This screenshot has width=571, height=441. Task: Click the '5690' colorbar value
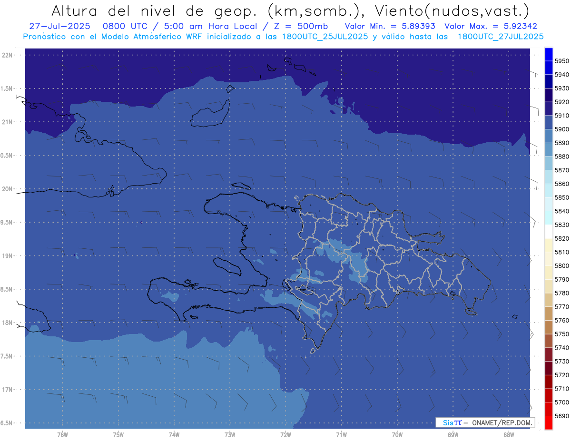pyautogui.click(x=561, y=416)
